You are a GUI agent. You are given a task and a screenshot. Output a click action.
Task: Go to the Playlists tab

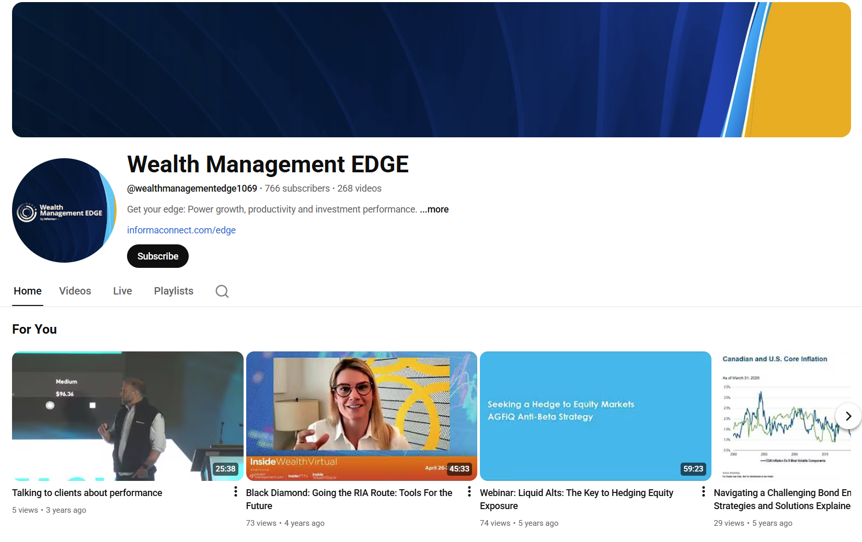pyautogui.click(x=174, y=291)
